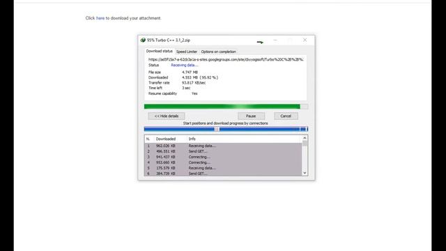Screen dimensions: 446x251
Task: Cancel the download
Action: (286, 116)
